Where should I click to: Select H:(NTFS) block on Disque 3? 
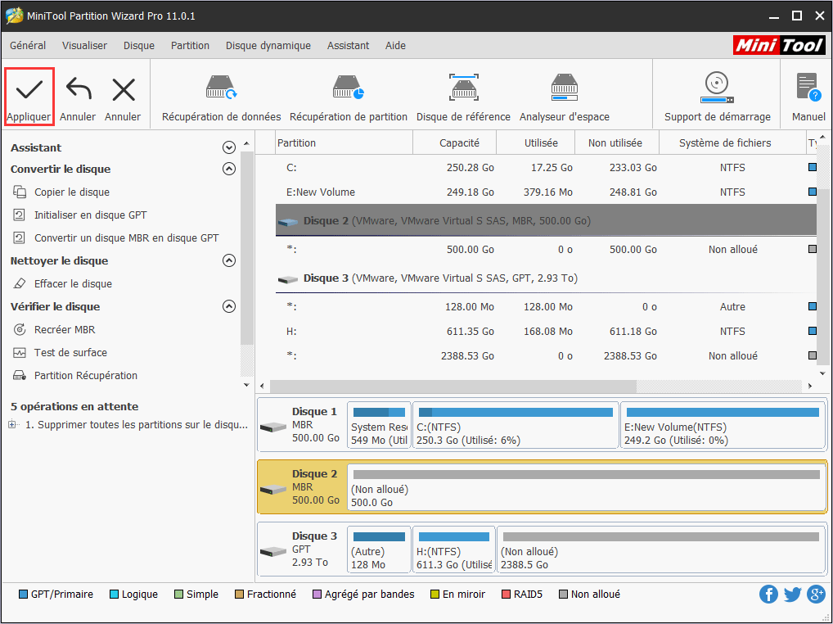(x=453, y=549)
